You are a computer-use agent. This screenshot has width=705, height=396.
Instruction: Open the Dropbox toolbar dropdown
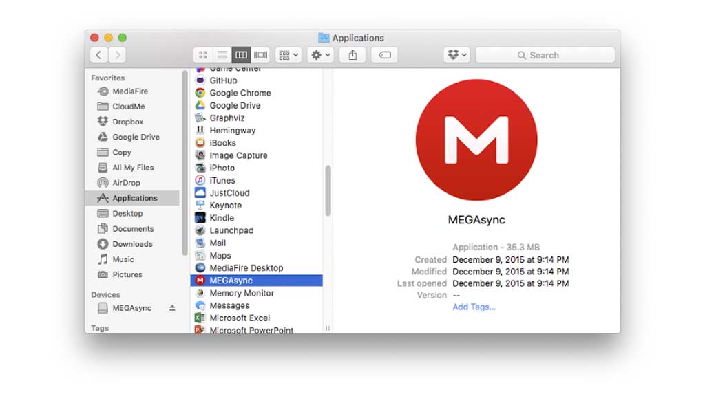tap(457, 55)
